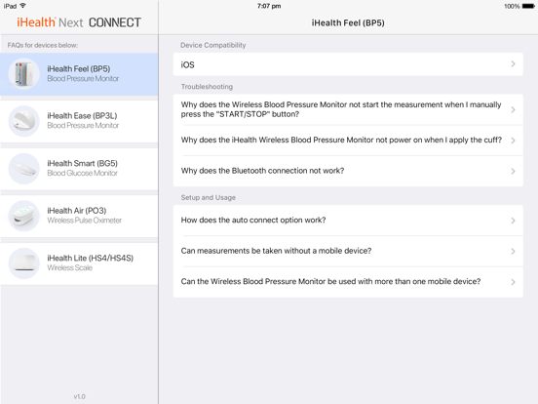Open chevron for auto connect option question
This screenshot has width=538, height=404.
[x=513, y=221]
